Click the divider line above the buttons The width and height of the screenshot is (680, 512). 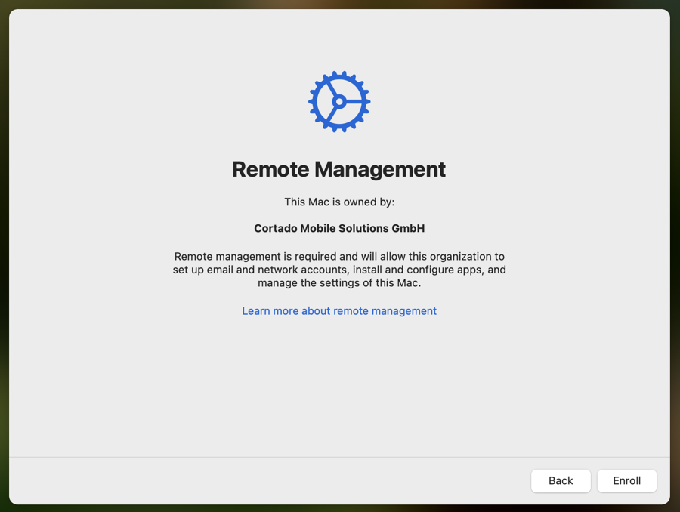340,458
